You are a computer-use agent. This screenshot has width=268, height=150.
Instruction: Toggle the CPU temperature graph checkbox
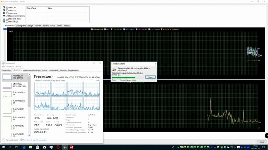coord(105,30)
